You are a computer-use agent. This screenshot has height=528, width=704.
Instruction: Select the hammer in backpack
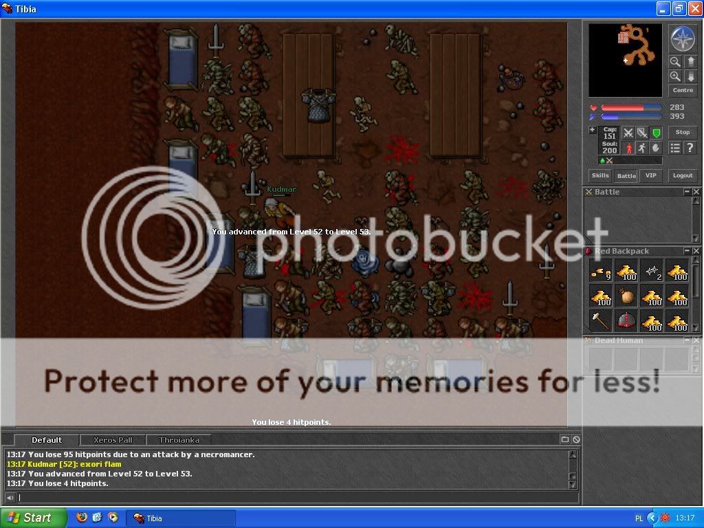pyautogui.click(x=600, y=320)
